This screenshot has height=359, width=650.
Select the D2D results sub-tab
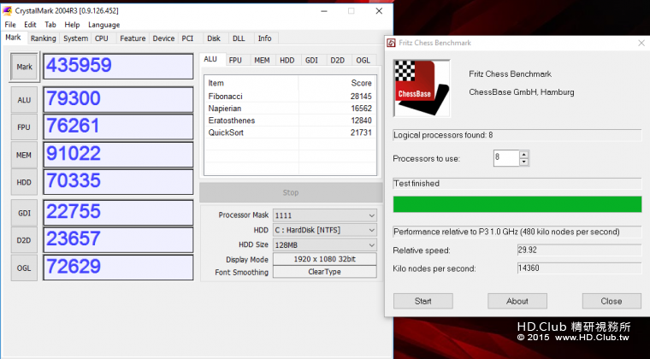(338, 61)
